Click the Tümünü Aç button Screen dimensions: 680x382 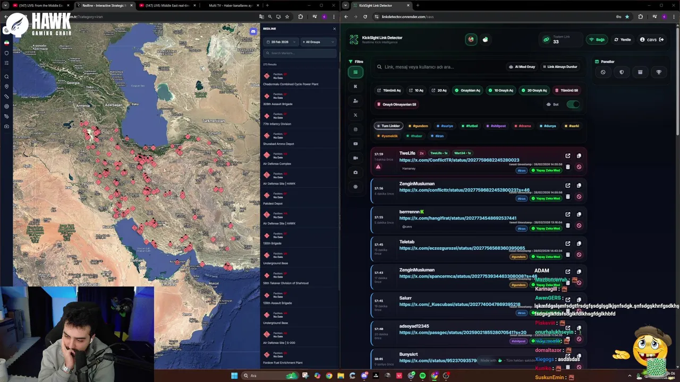[x=389, y=90]
